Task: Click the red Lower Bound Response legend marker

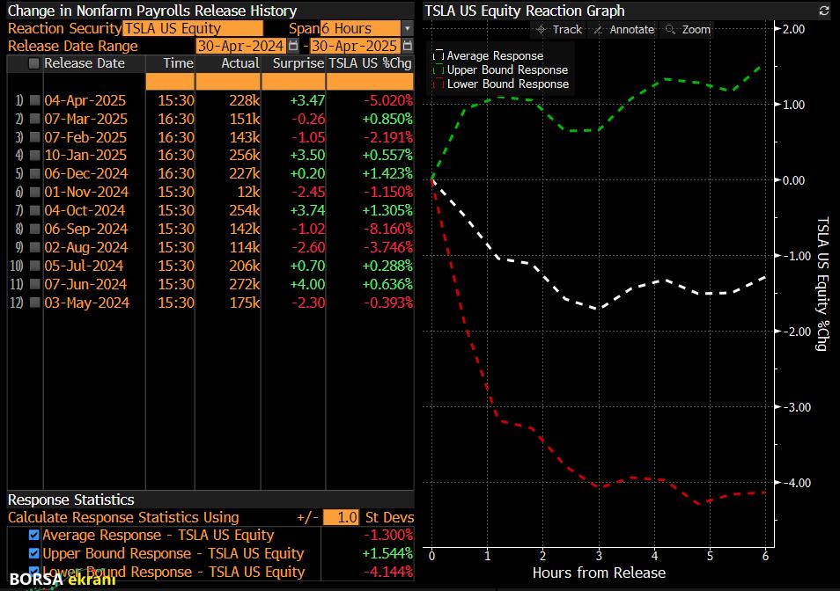Action: (438, 84)
